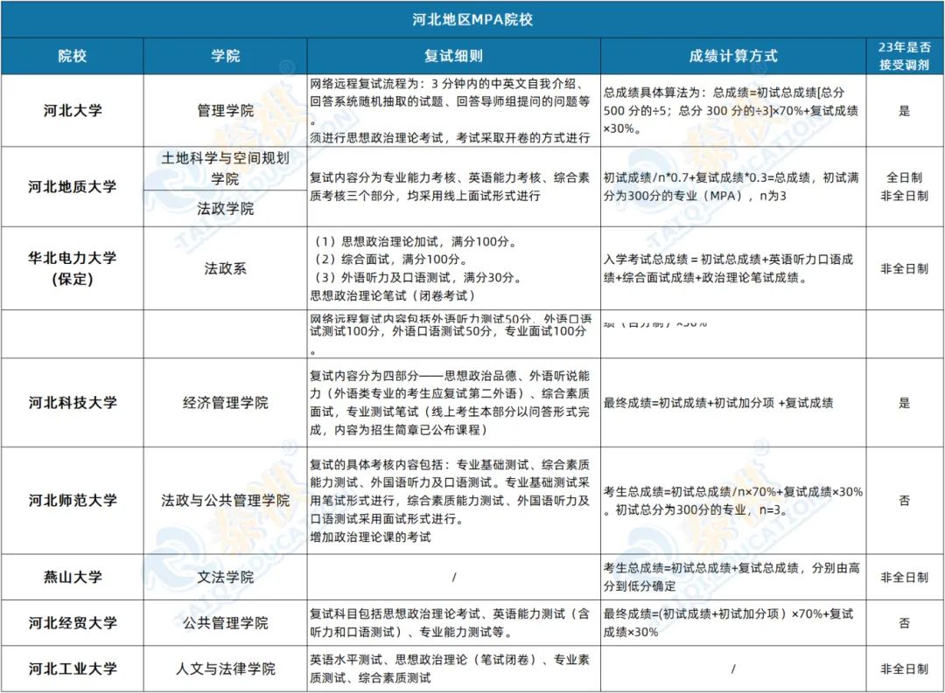This screenshot has width=945, height=693.
Task: Click the formula starting 考生总成绩=初试总成绩+复试总成绩
Action: click(731, 577)
